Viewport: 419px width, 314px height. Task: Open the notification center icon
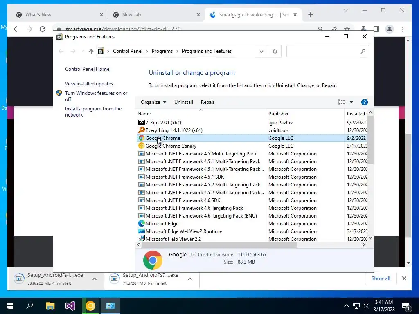(406, 306)
